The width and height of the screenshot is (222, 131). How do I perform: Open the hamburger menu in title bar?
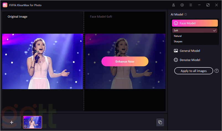(x=190, y=5)
